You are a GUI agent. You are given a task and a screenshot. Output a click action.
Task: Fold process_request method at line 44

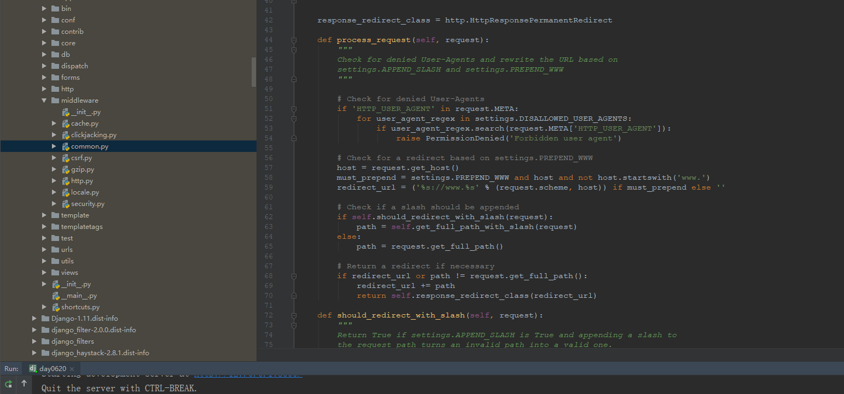click(x=294, y=40)
